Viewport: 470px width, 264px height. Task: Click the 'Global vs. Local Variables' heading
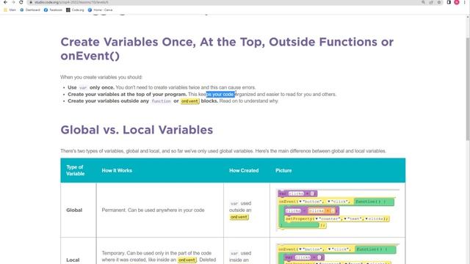137,130
